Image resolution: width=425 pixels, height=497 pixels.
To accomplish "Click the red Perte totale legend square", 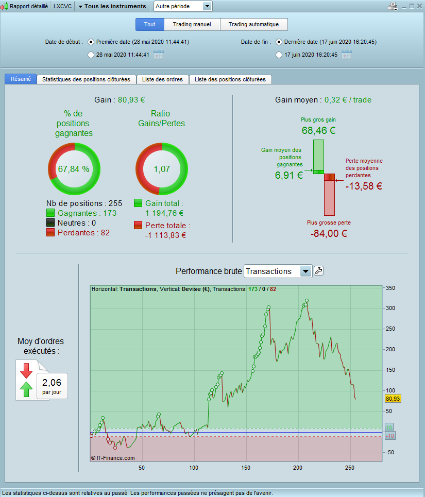I will (x=138, y=225).
